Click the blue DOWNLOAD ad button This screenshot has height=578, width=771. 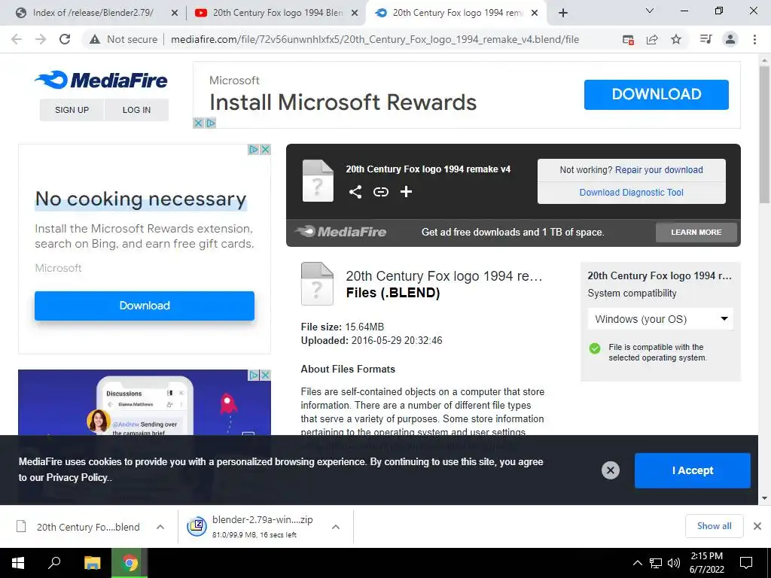[x=656, y=94]
